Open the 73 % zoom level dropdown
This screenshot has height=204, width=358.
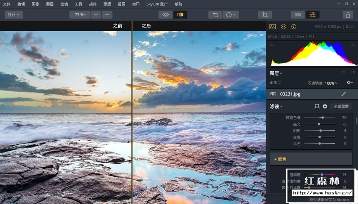click(x=79, y=14)
